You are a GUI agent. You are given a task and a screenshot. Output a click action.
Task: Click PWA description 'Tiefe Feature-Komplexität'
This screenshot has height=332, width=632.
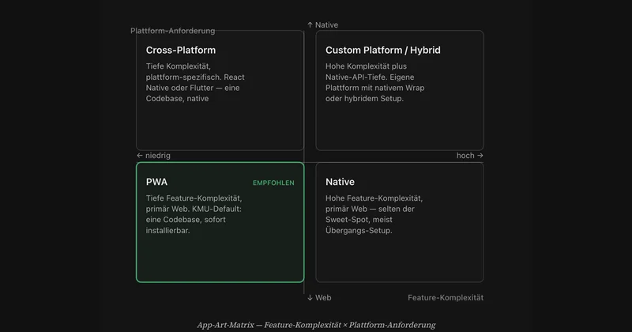(x=194, y=214)
